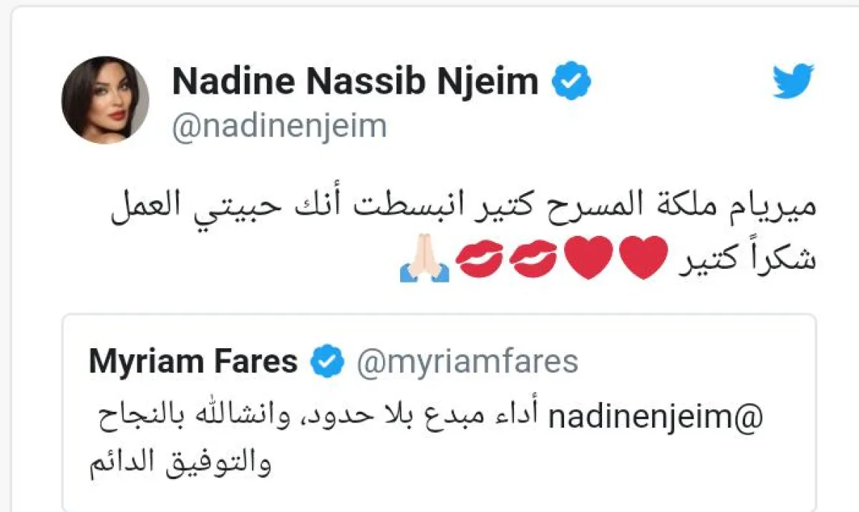Open Myriam Fares profile name

pos(193,362)
